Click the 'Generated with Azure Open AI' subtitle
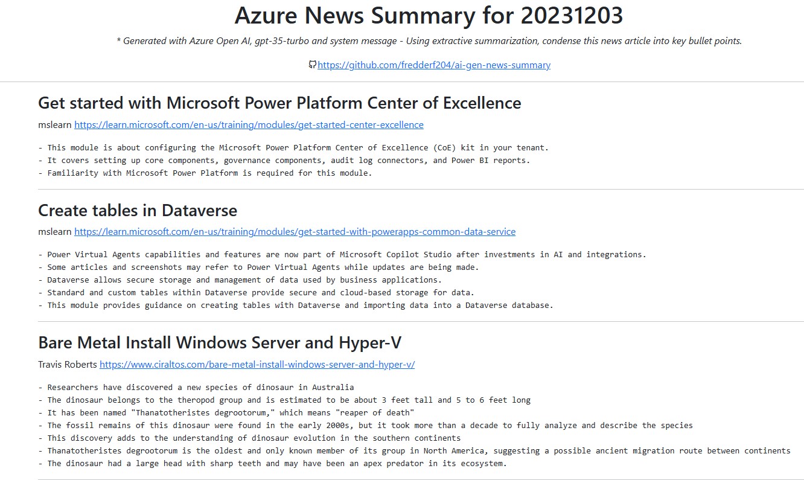Viewport: 804px width, 480px height. pyautogui.click(x=429, y=41)
